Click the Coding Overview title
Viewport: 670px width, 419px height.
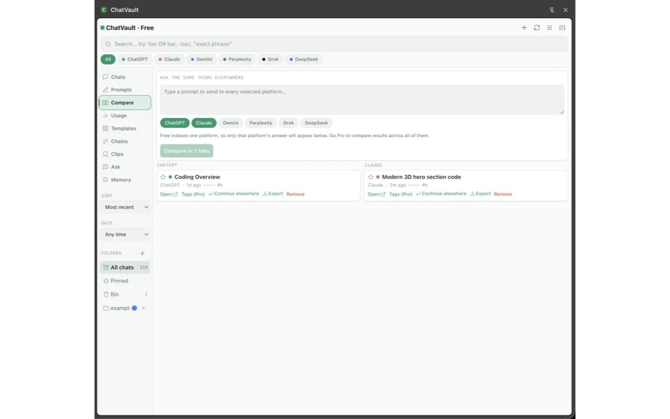tap(197, 177)
